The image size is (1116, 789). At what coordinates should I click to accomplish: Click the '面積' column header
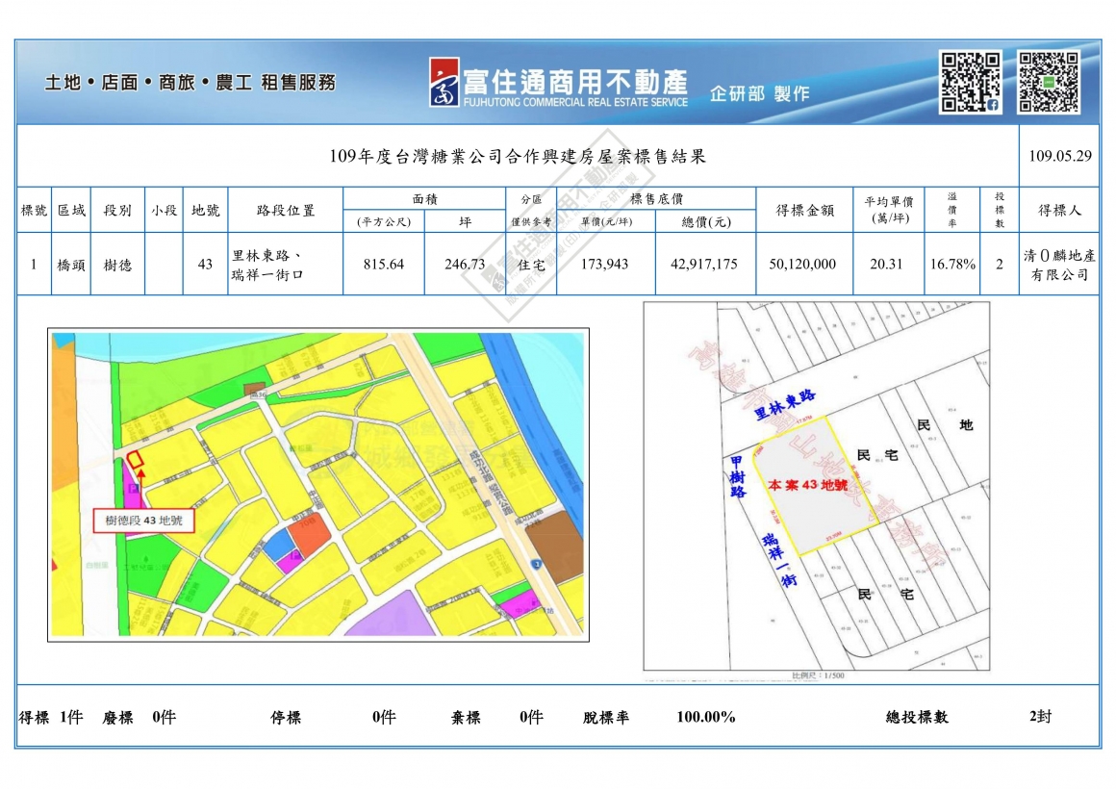click(x=425, y=199)
